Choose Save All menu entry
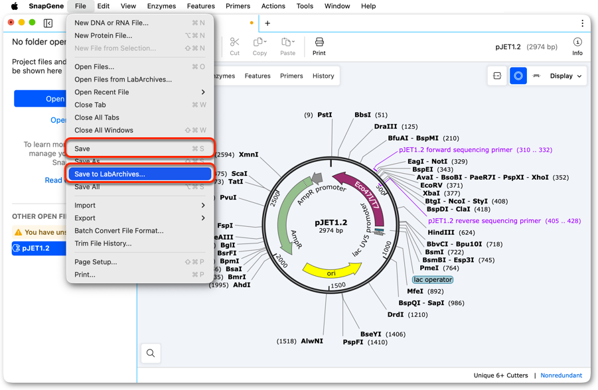The image size is (598, 390). point(139,187)
